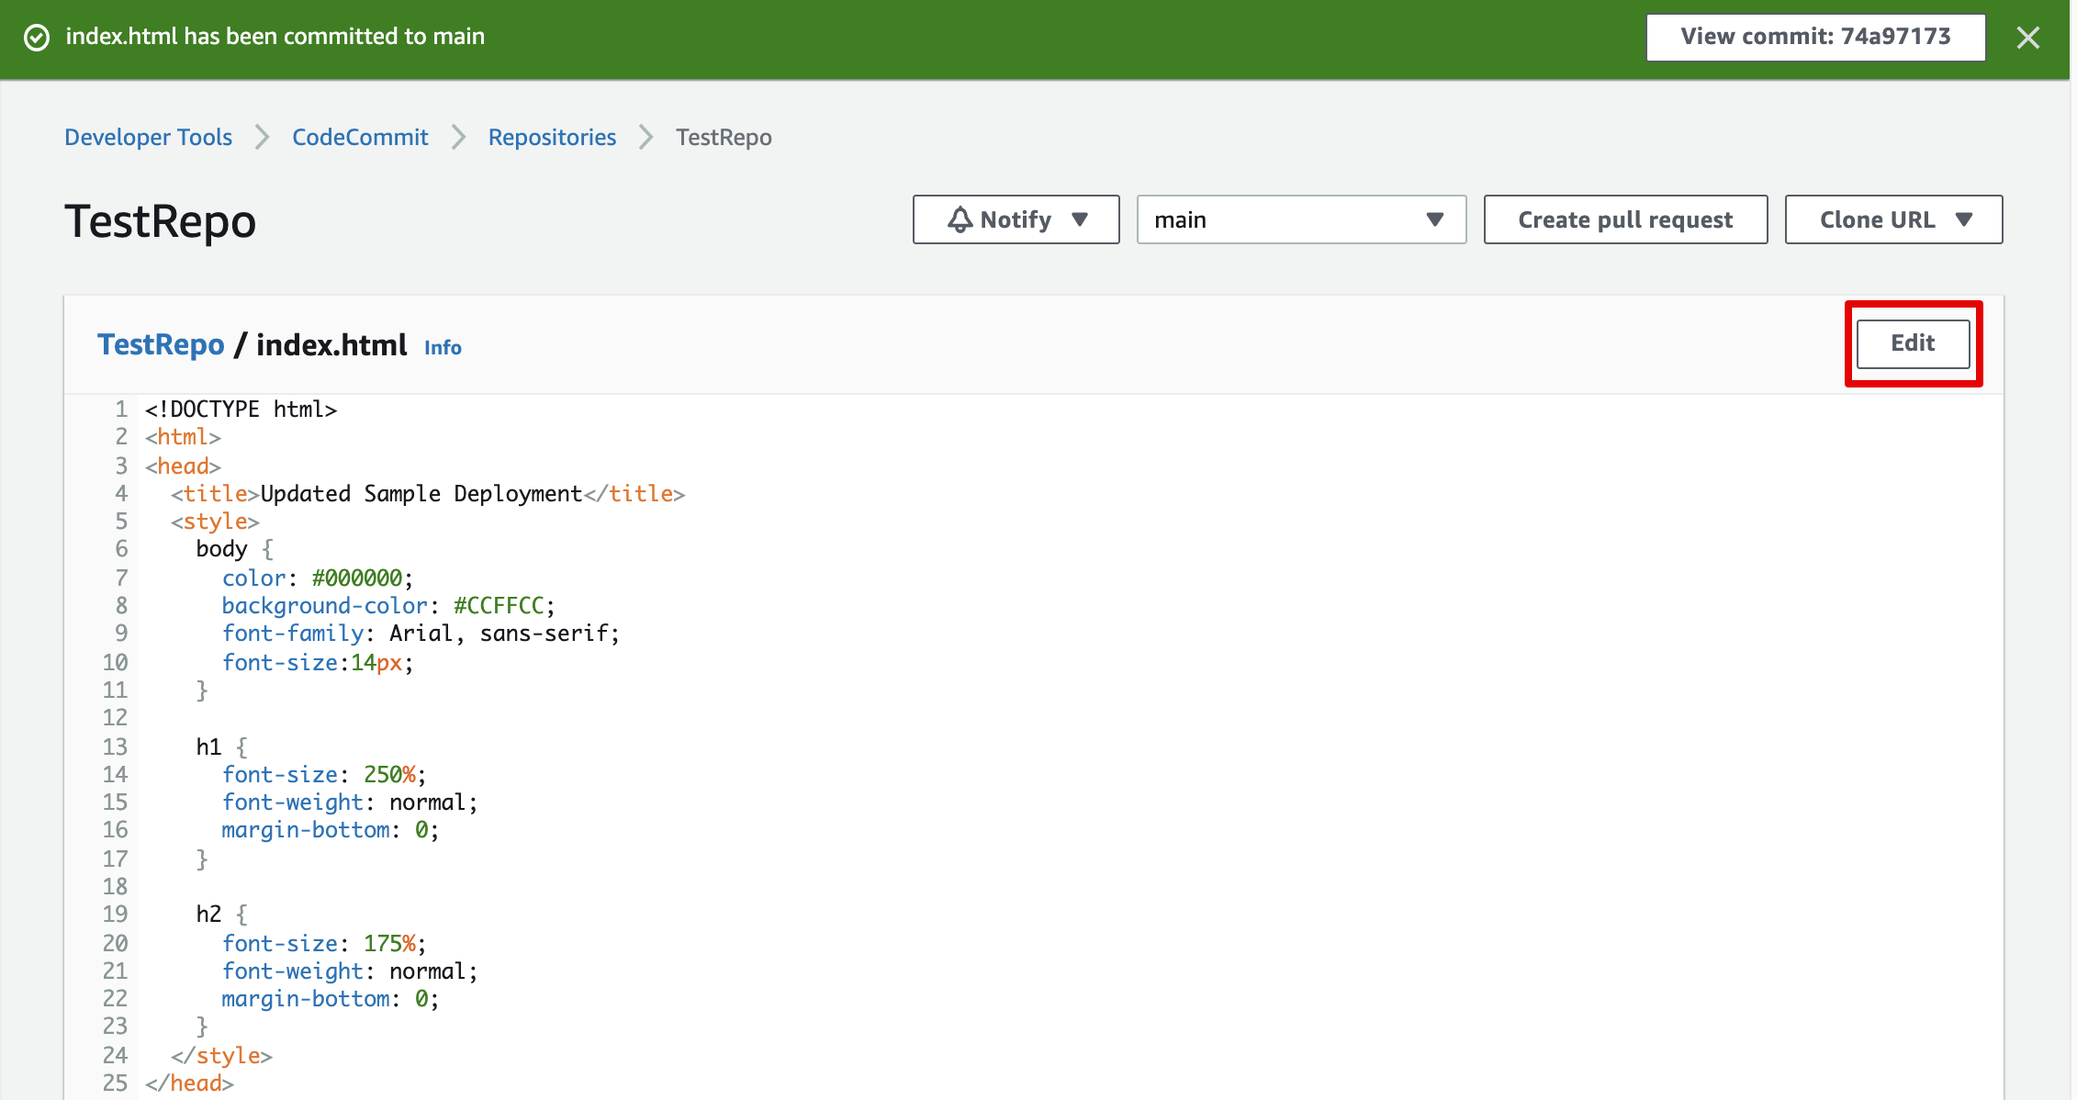The image size is (2077, 1100).
Task: Click the title tag on line 4
Action: pyautogui.click(x=215, y=494)
